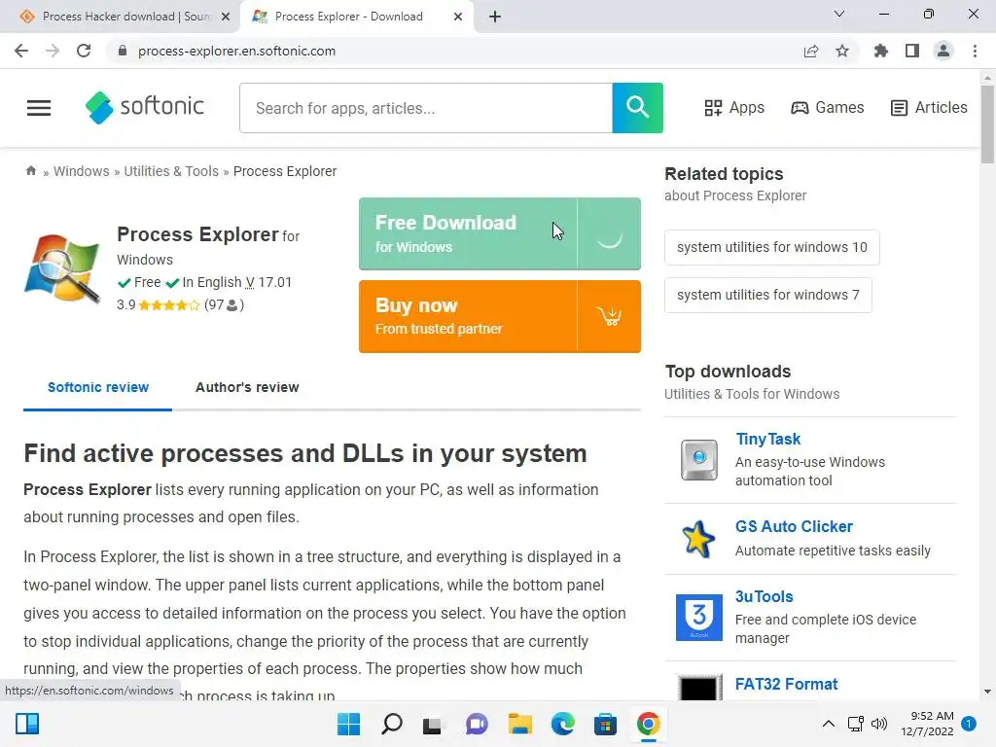This screenshot has height=747, width=996.
Task: Open Microsoft Store on taskbar
Action: [605, 724]
